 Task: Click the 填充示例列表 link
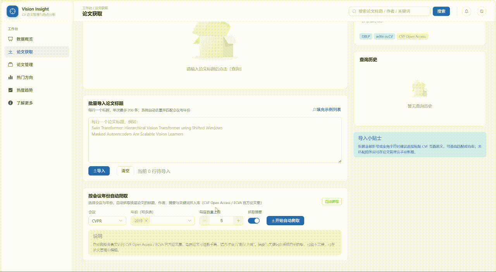[327, 110]
